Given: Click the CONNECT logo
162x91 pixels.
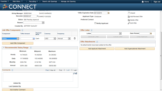Looking at the screenshot, I should coord(18,7).
